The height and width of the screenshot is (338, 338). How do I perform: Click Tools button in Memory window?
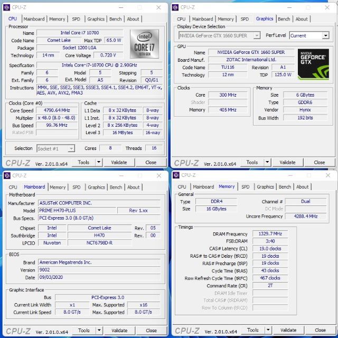253,330
